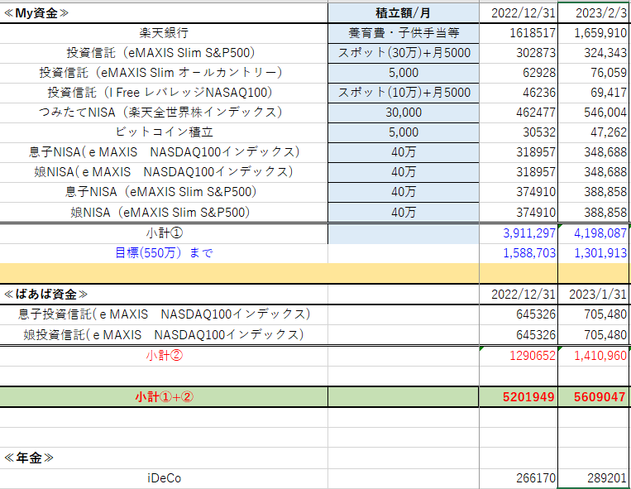Image resolution: width=631 pixels, height=489 pixels.
Task: Select the ≪年金≫ header cell
Action: click(x=164, y=458)
